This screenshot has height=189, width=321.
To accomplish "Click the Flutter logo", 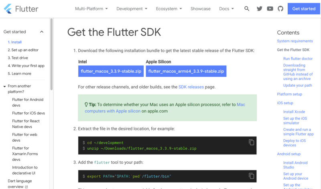I will 21,8.
